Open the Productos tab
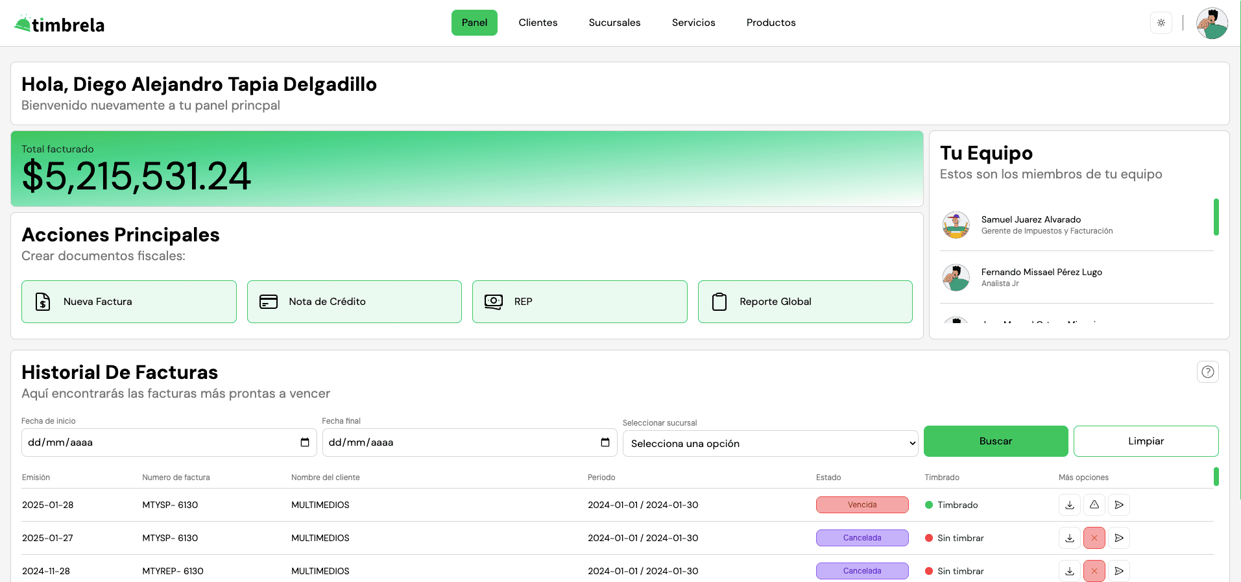 click(771, 23)
